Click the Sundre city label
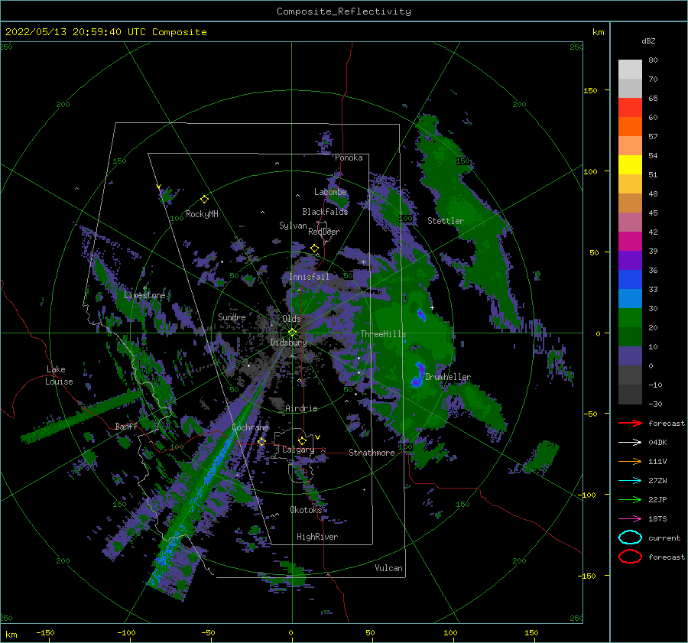This screenshot has height=643, width=688. [x=232, y=317]
